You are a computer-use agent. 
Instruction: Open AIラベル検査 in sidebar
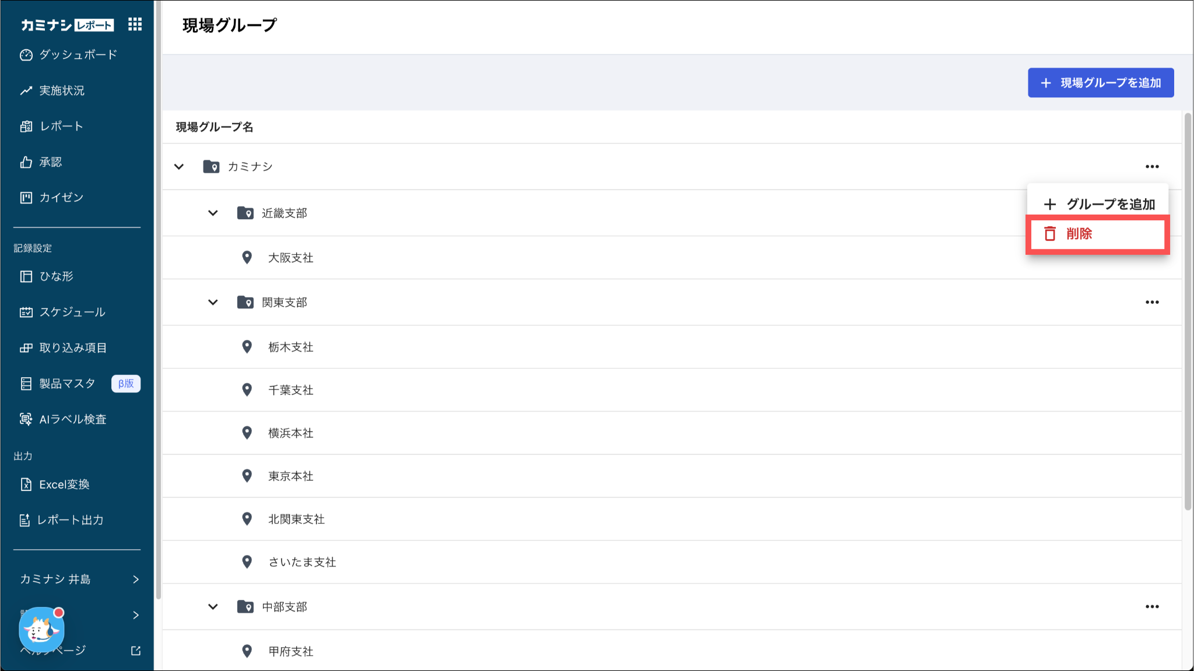72,419
